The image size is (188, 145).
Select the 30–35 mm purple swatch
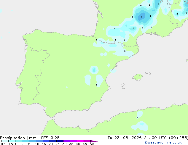tap(67, 141)
